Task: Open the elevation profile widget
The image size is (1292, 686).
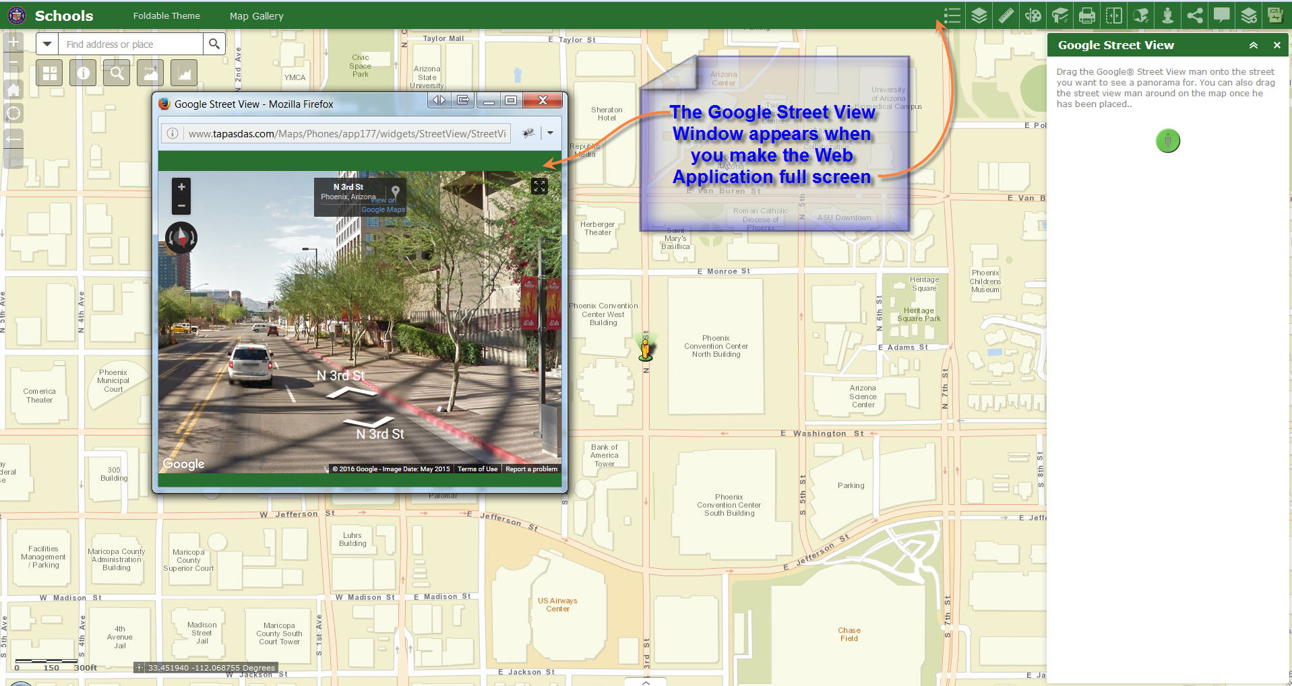Action: tap(150, 73)
